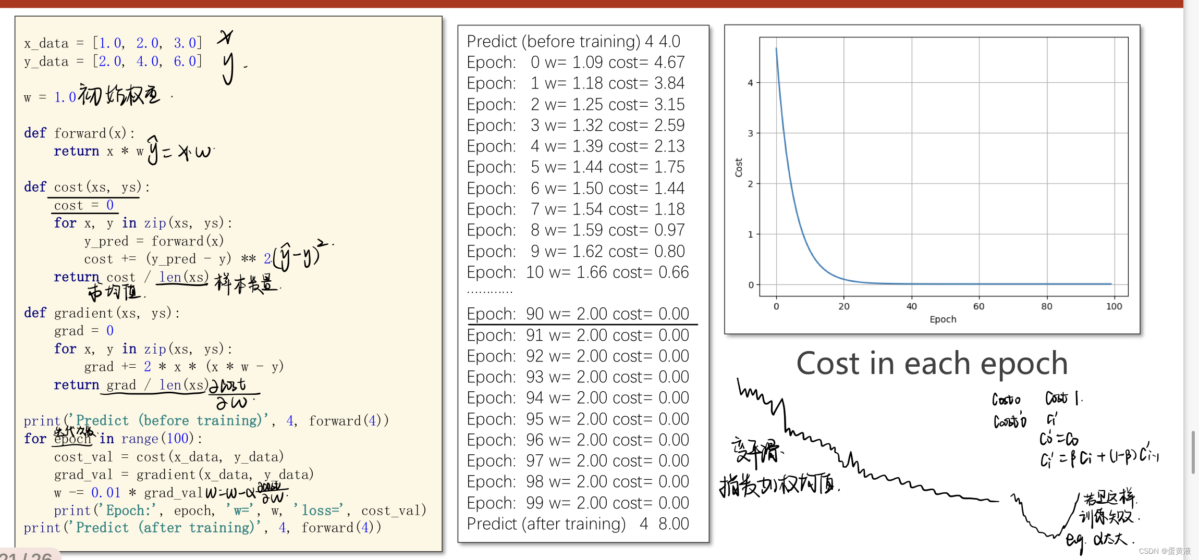Select the 'for epoch in range(100):' loop line
The image size is (1199, 560).
tap(113, 439)
